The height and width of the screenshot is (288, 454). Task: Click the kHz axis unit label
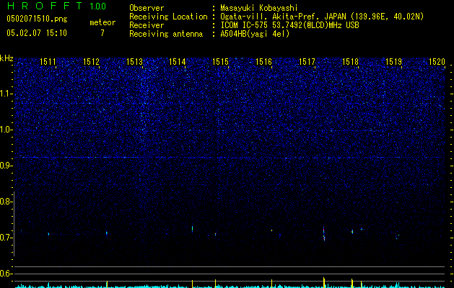click(x=6, y=58)
